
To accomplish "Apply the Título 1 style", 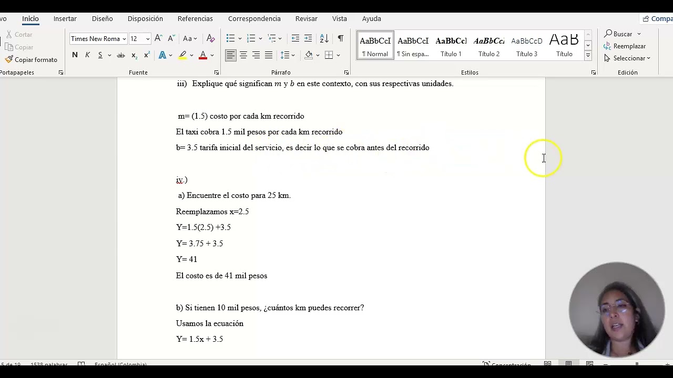I will coord(451,46).
